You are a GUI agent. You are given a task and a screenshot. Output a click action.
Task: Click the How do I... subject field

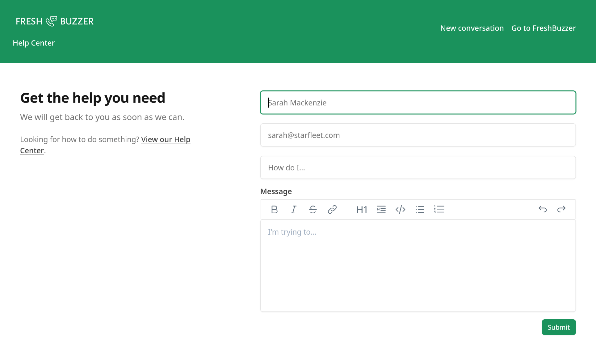tap(418, 168)
